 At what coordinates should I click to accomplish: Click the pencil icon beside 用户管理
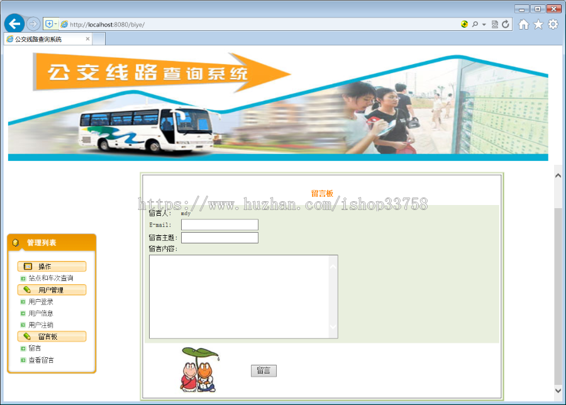(x=27, y=289)
